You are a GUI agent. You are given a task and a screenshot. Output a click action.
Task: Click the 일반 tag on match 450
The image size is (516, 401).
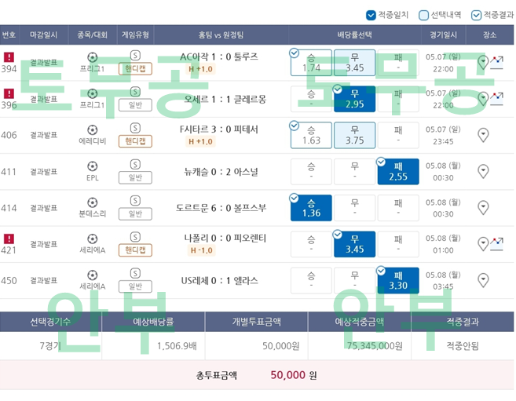[x=135, y=286]
